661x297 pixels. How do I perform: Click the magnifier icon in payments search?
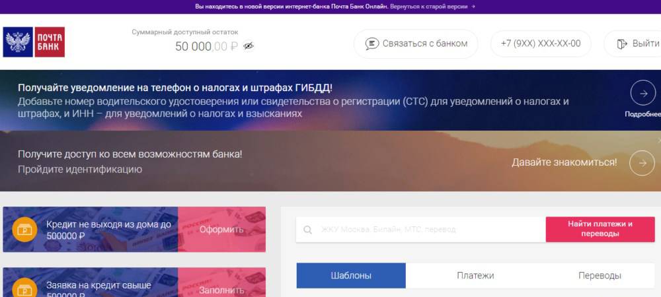point(308,230)
